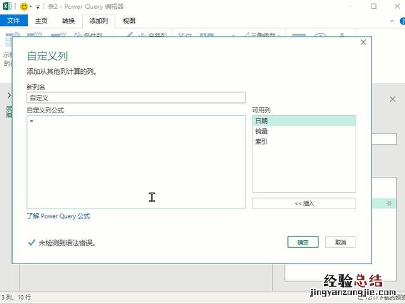Click inside the custom column formula box
Viewport: 405px width, 304px height.
(x=136, y=161)
